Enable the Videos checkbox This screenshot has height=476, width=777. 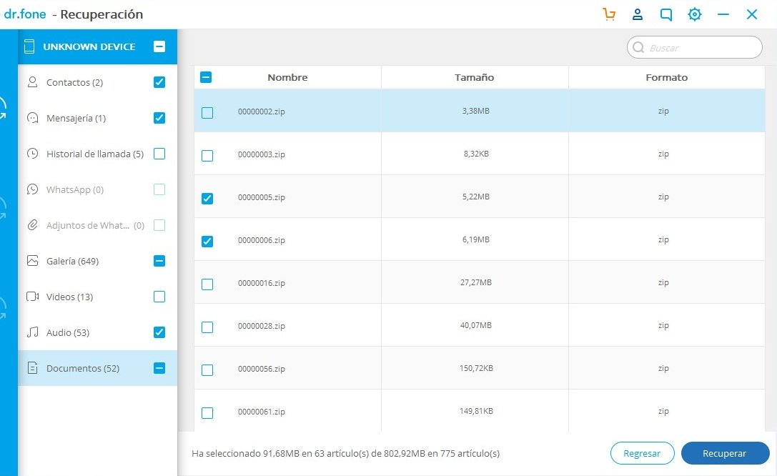pos(159,297)
